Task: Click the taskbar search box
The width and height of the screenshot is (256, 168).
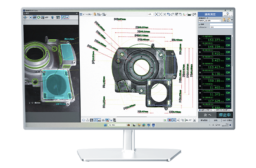Action: click(120, 125)
